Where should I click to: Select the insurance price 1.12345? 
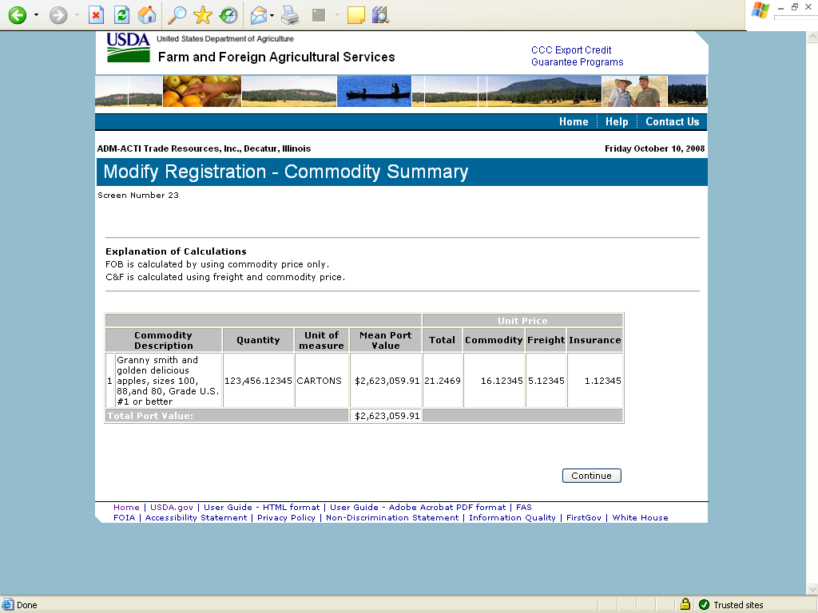603,381
